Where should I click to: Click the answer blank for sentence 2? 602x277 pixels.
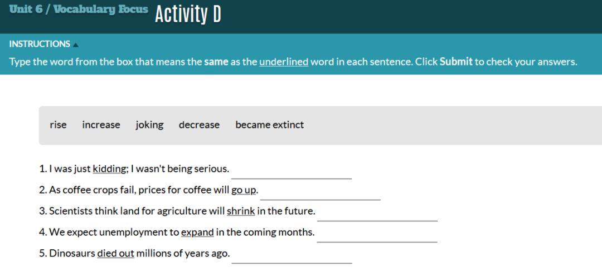pos(320,192)
